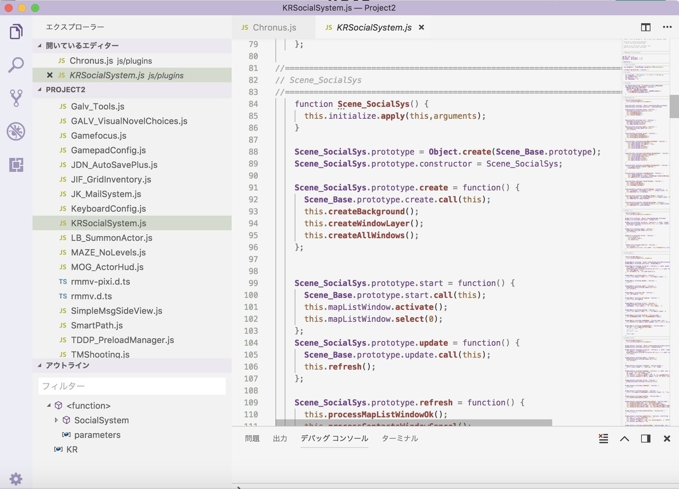The width and height of the screenshot is (679, 489).
Task: Select the デバッグ コンソール panel tab
Action: tap(334, 438)
